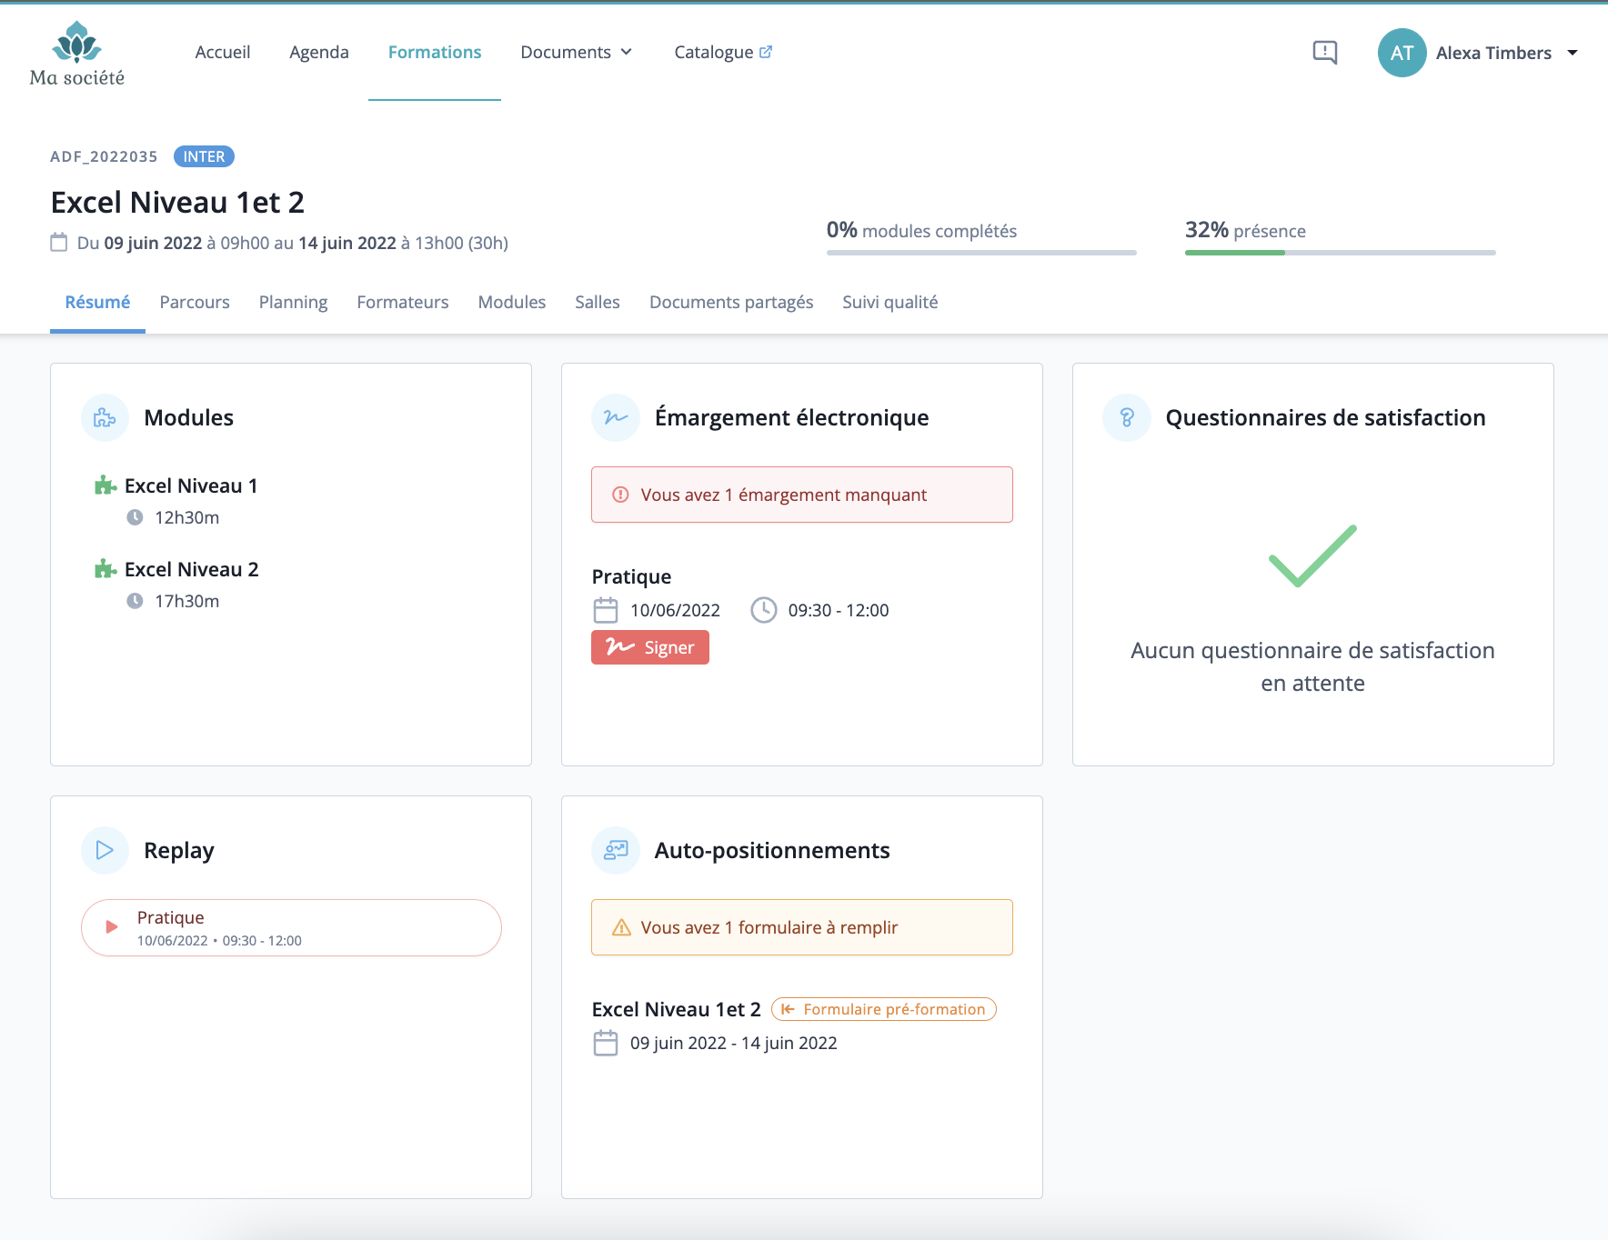The image size is (1608, 1240).
Task: Open the Excel Niveau 1 module
Action: coord(191,485)
